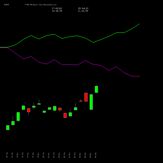The width and height of the screenshot is (163, 163).
Task: Click the red candlestick above 26 Nov
Action: (x=65, y=115)
